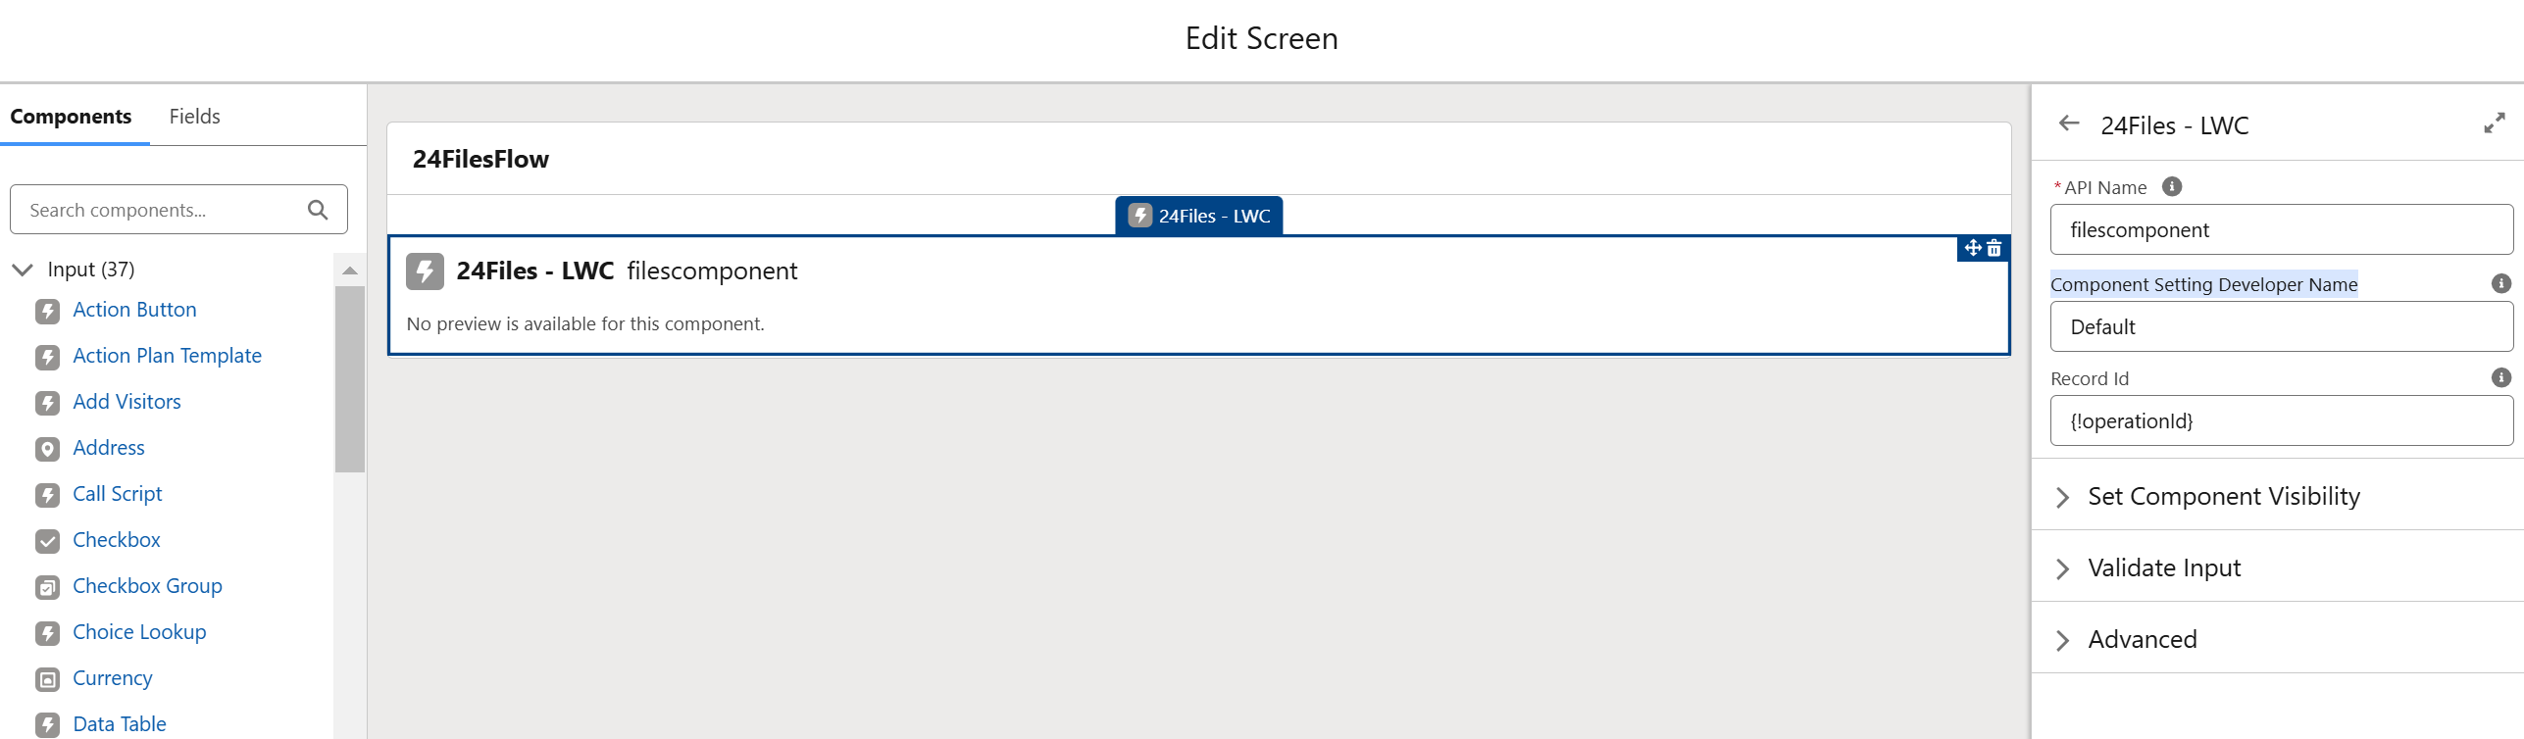Delete the 24Files component using the trash icon
Screen dimensions: 2524x739
pos(1994,249)
